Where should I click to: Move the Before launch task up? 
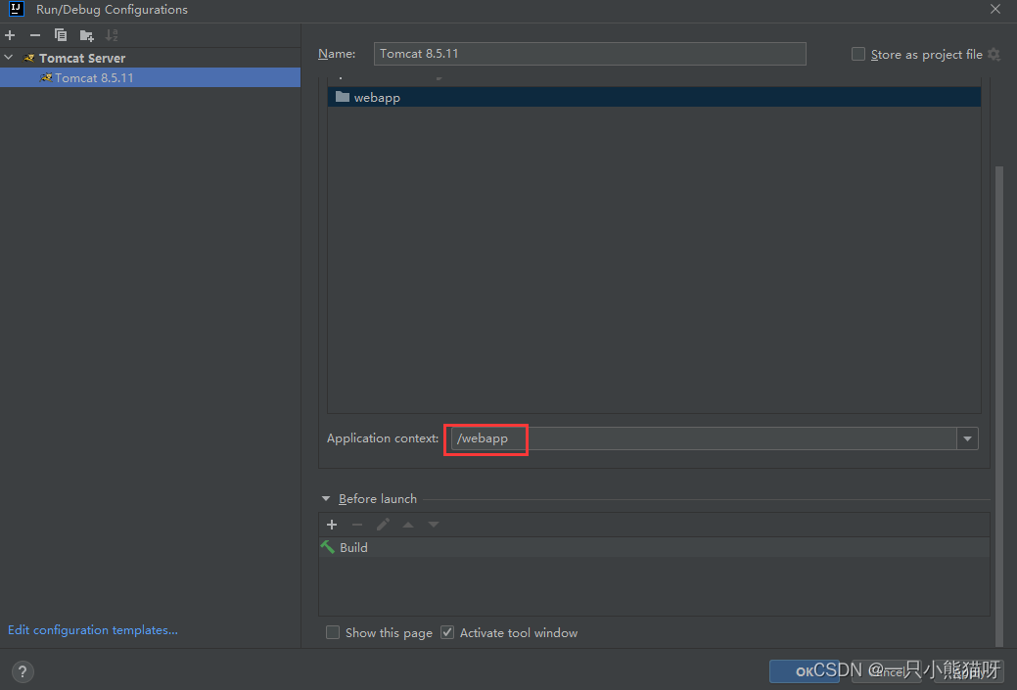pyautogui.click(x=408, y=525)
